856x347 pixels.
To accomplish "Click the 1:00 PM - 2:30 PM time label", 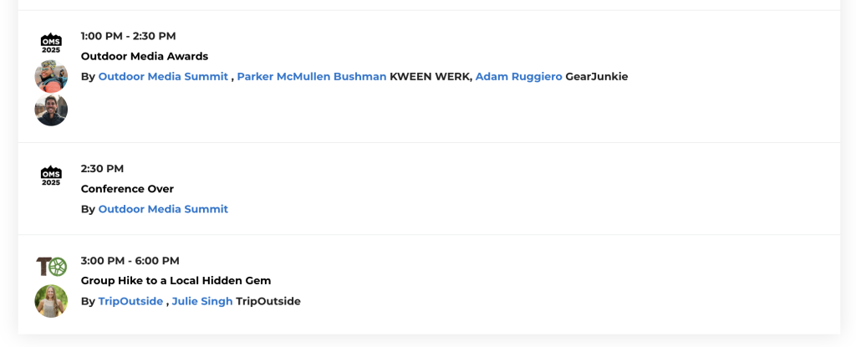I will [128, 36].
